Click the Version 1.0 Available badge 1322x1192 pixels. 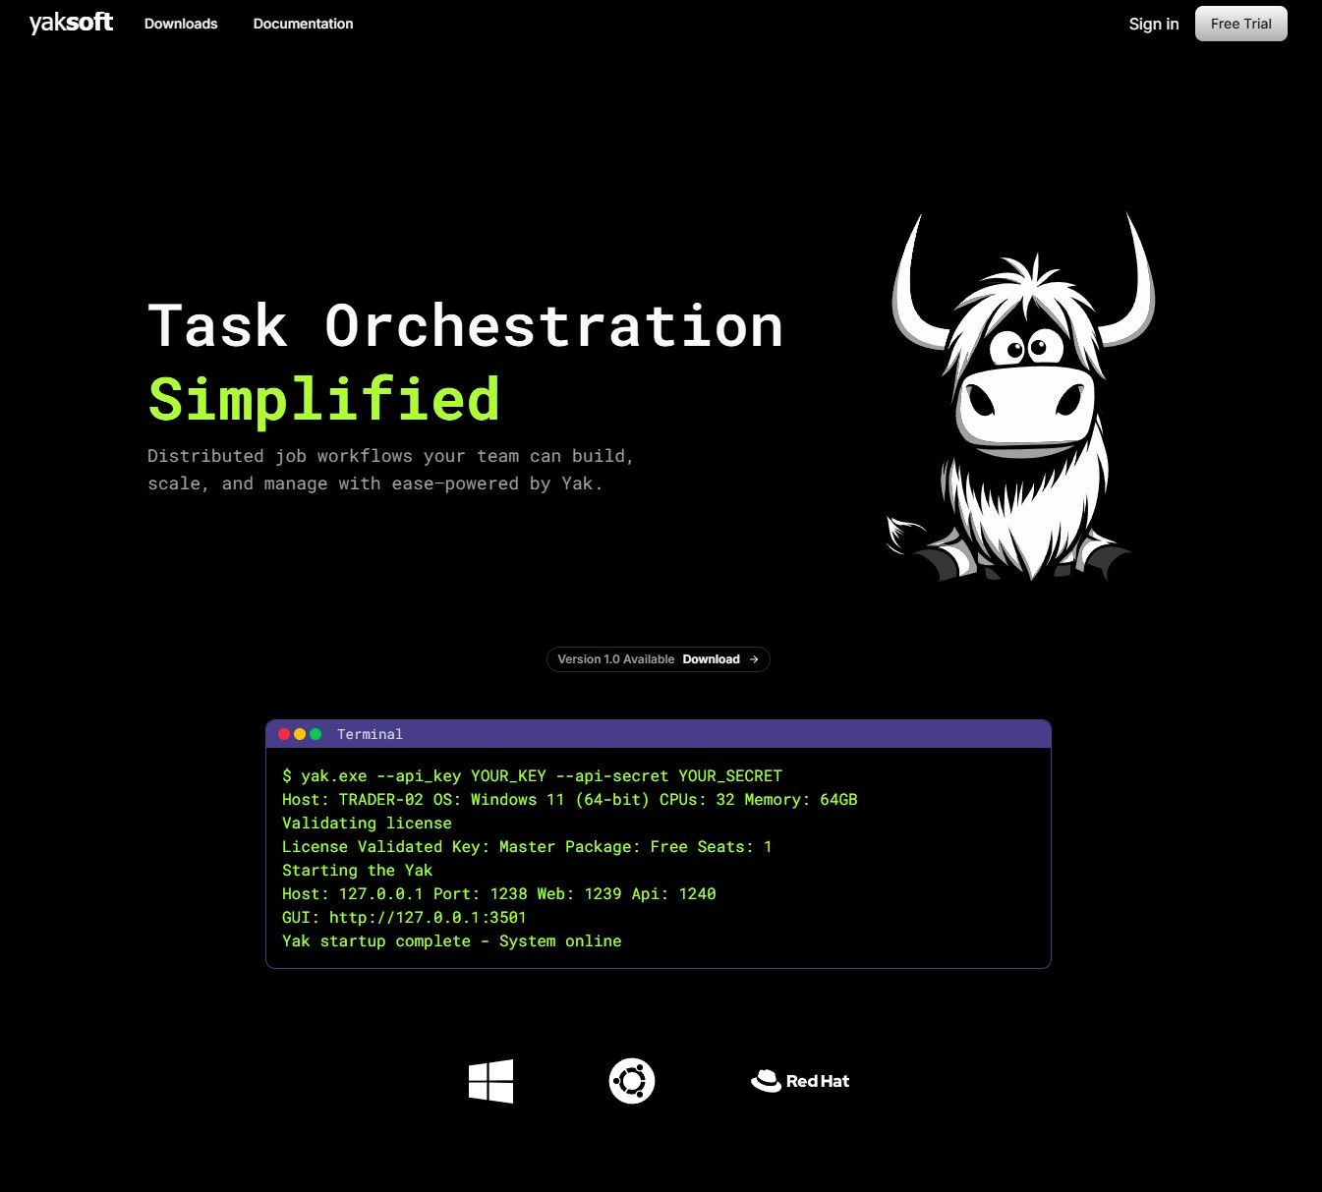[x=614, y=659]
